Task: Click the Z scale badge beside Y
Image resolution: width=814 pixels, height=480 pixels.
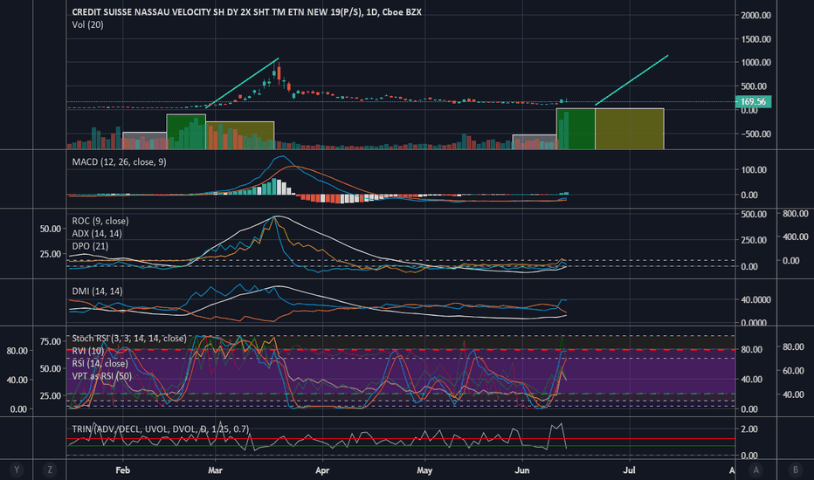Action: [x=50, y=470]
